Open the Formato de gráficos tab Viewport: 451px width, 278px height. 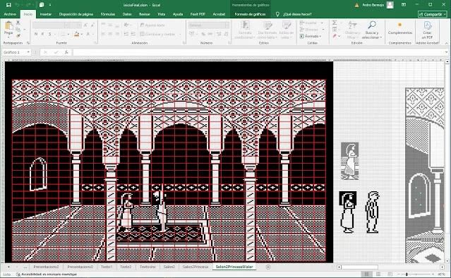pyautogui.click(x=250, y=14)
